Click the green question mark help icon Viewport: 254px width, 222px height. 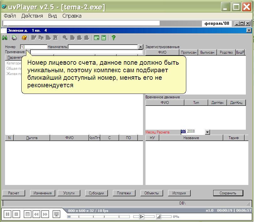coord(114,38)
